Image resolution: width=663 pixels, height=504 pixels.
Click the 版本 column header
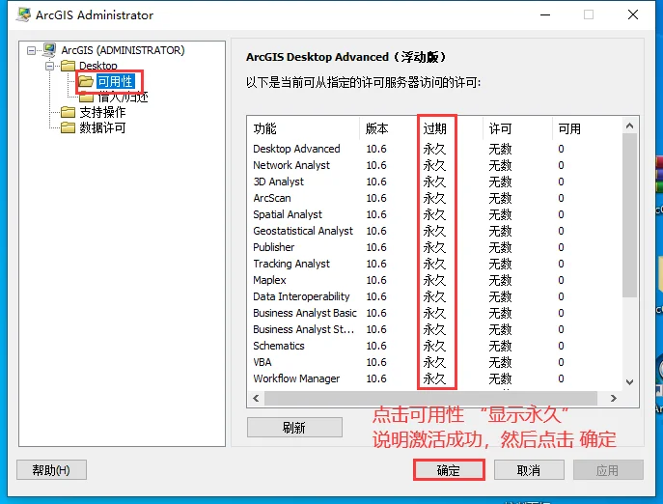[x=388, y=128]
